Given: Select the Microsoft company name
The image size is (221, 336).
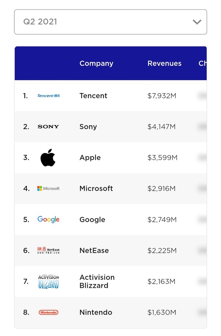Looking at the screenshot, I should point(96,188).
